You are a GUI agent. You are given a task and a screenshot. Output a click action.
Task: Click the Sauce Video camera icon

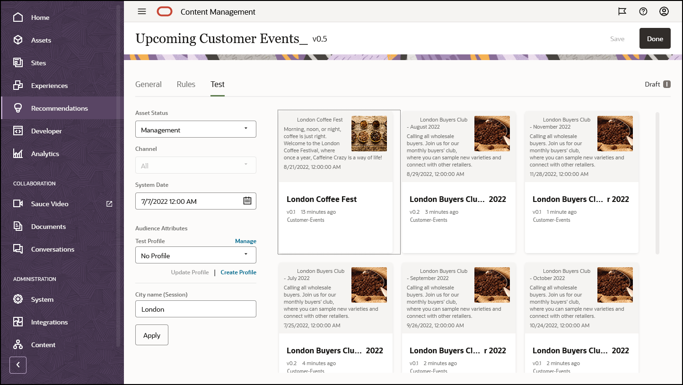[18, 204]
